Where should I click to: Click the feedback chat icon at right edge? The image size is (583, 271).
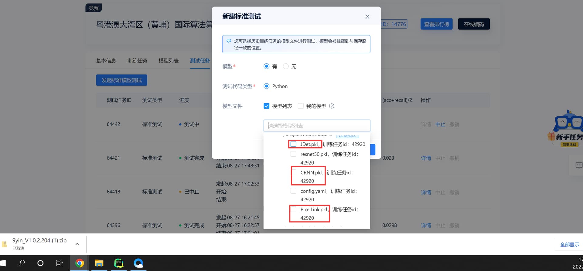pos(579,165)
